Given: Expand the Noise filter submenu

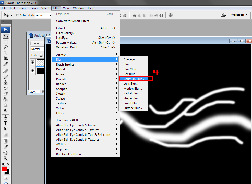Looking at the screenshot, I should click(86, 74).
